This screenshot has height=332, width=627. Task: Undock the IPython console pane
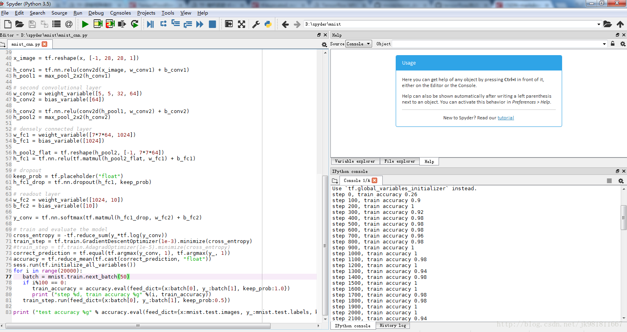(618, 171)
